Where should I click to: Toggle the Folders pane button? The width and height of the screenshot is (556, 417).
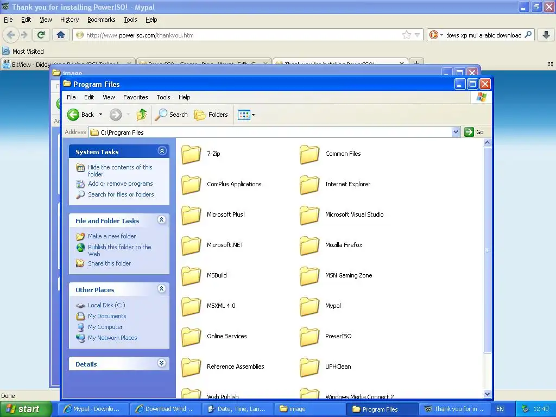pos(211,115)
